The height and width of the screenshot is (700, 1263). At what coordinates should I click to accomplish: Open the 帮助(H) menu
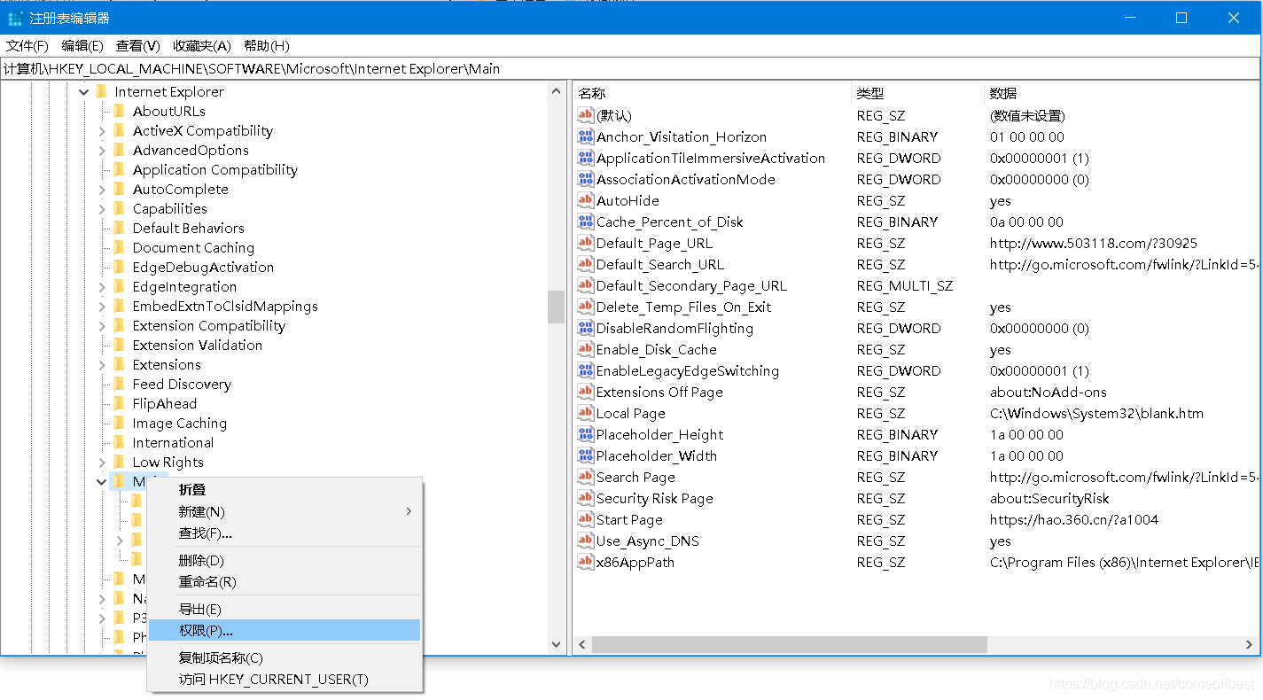pos(266,46)
